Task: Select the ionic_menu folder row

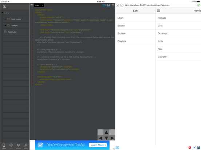Action: click(x=16, y=19)
